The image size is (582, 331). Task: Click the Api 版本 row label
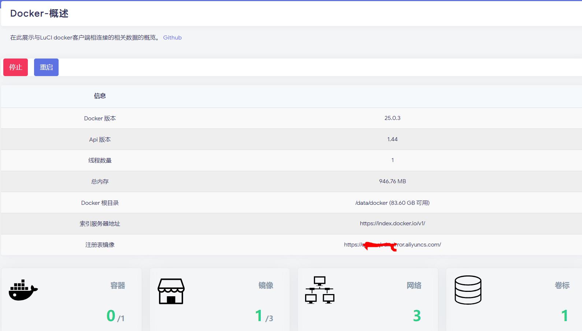coord(100,140)
